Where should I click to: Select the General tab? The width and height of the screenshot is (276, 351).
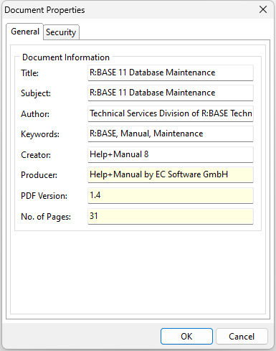tap(25, 32)
